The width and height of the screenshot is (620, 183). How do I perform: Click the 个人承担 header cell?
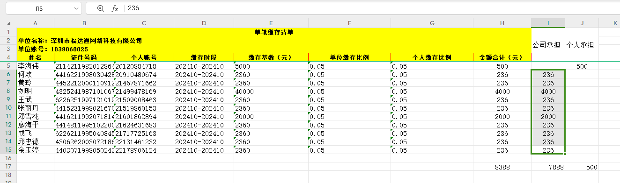pos(582,45)
